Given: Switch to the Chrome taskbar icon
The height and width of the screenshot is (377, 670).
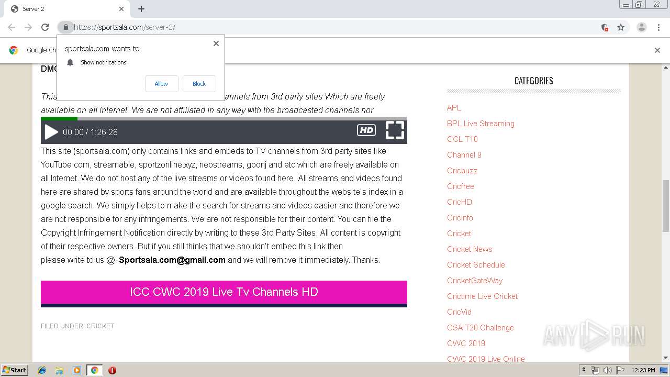Looking at the screenshot, I should click(94, 370).
